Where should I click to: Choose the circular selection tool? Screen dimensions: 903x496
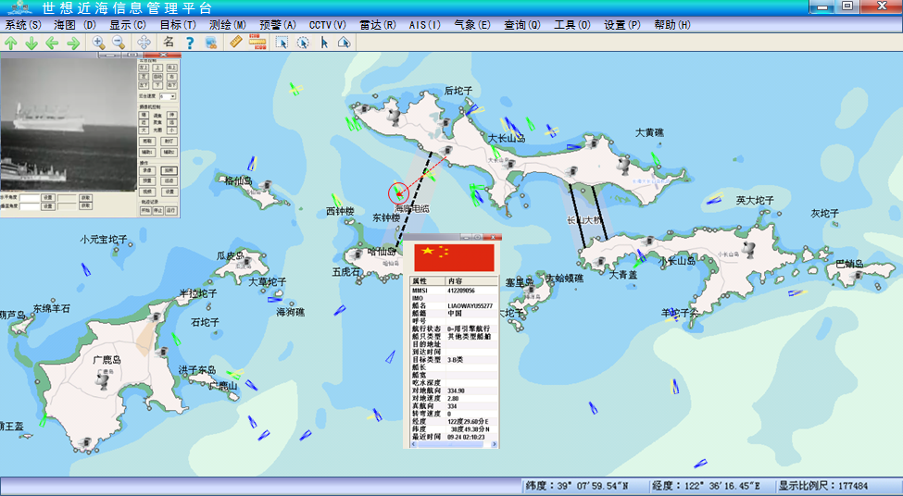coord(303,43)
